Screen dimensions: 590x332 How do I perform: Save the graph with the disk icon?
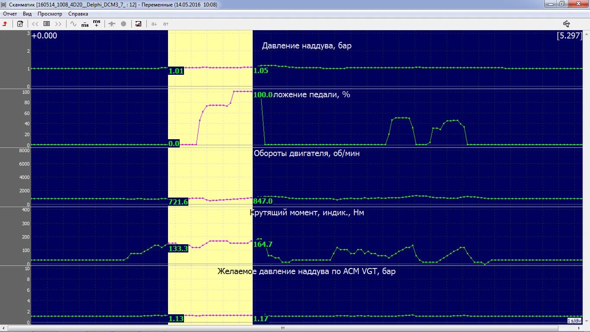[x=139, y=24]
